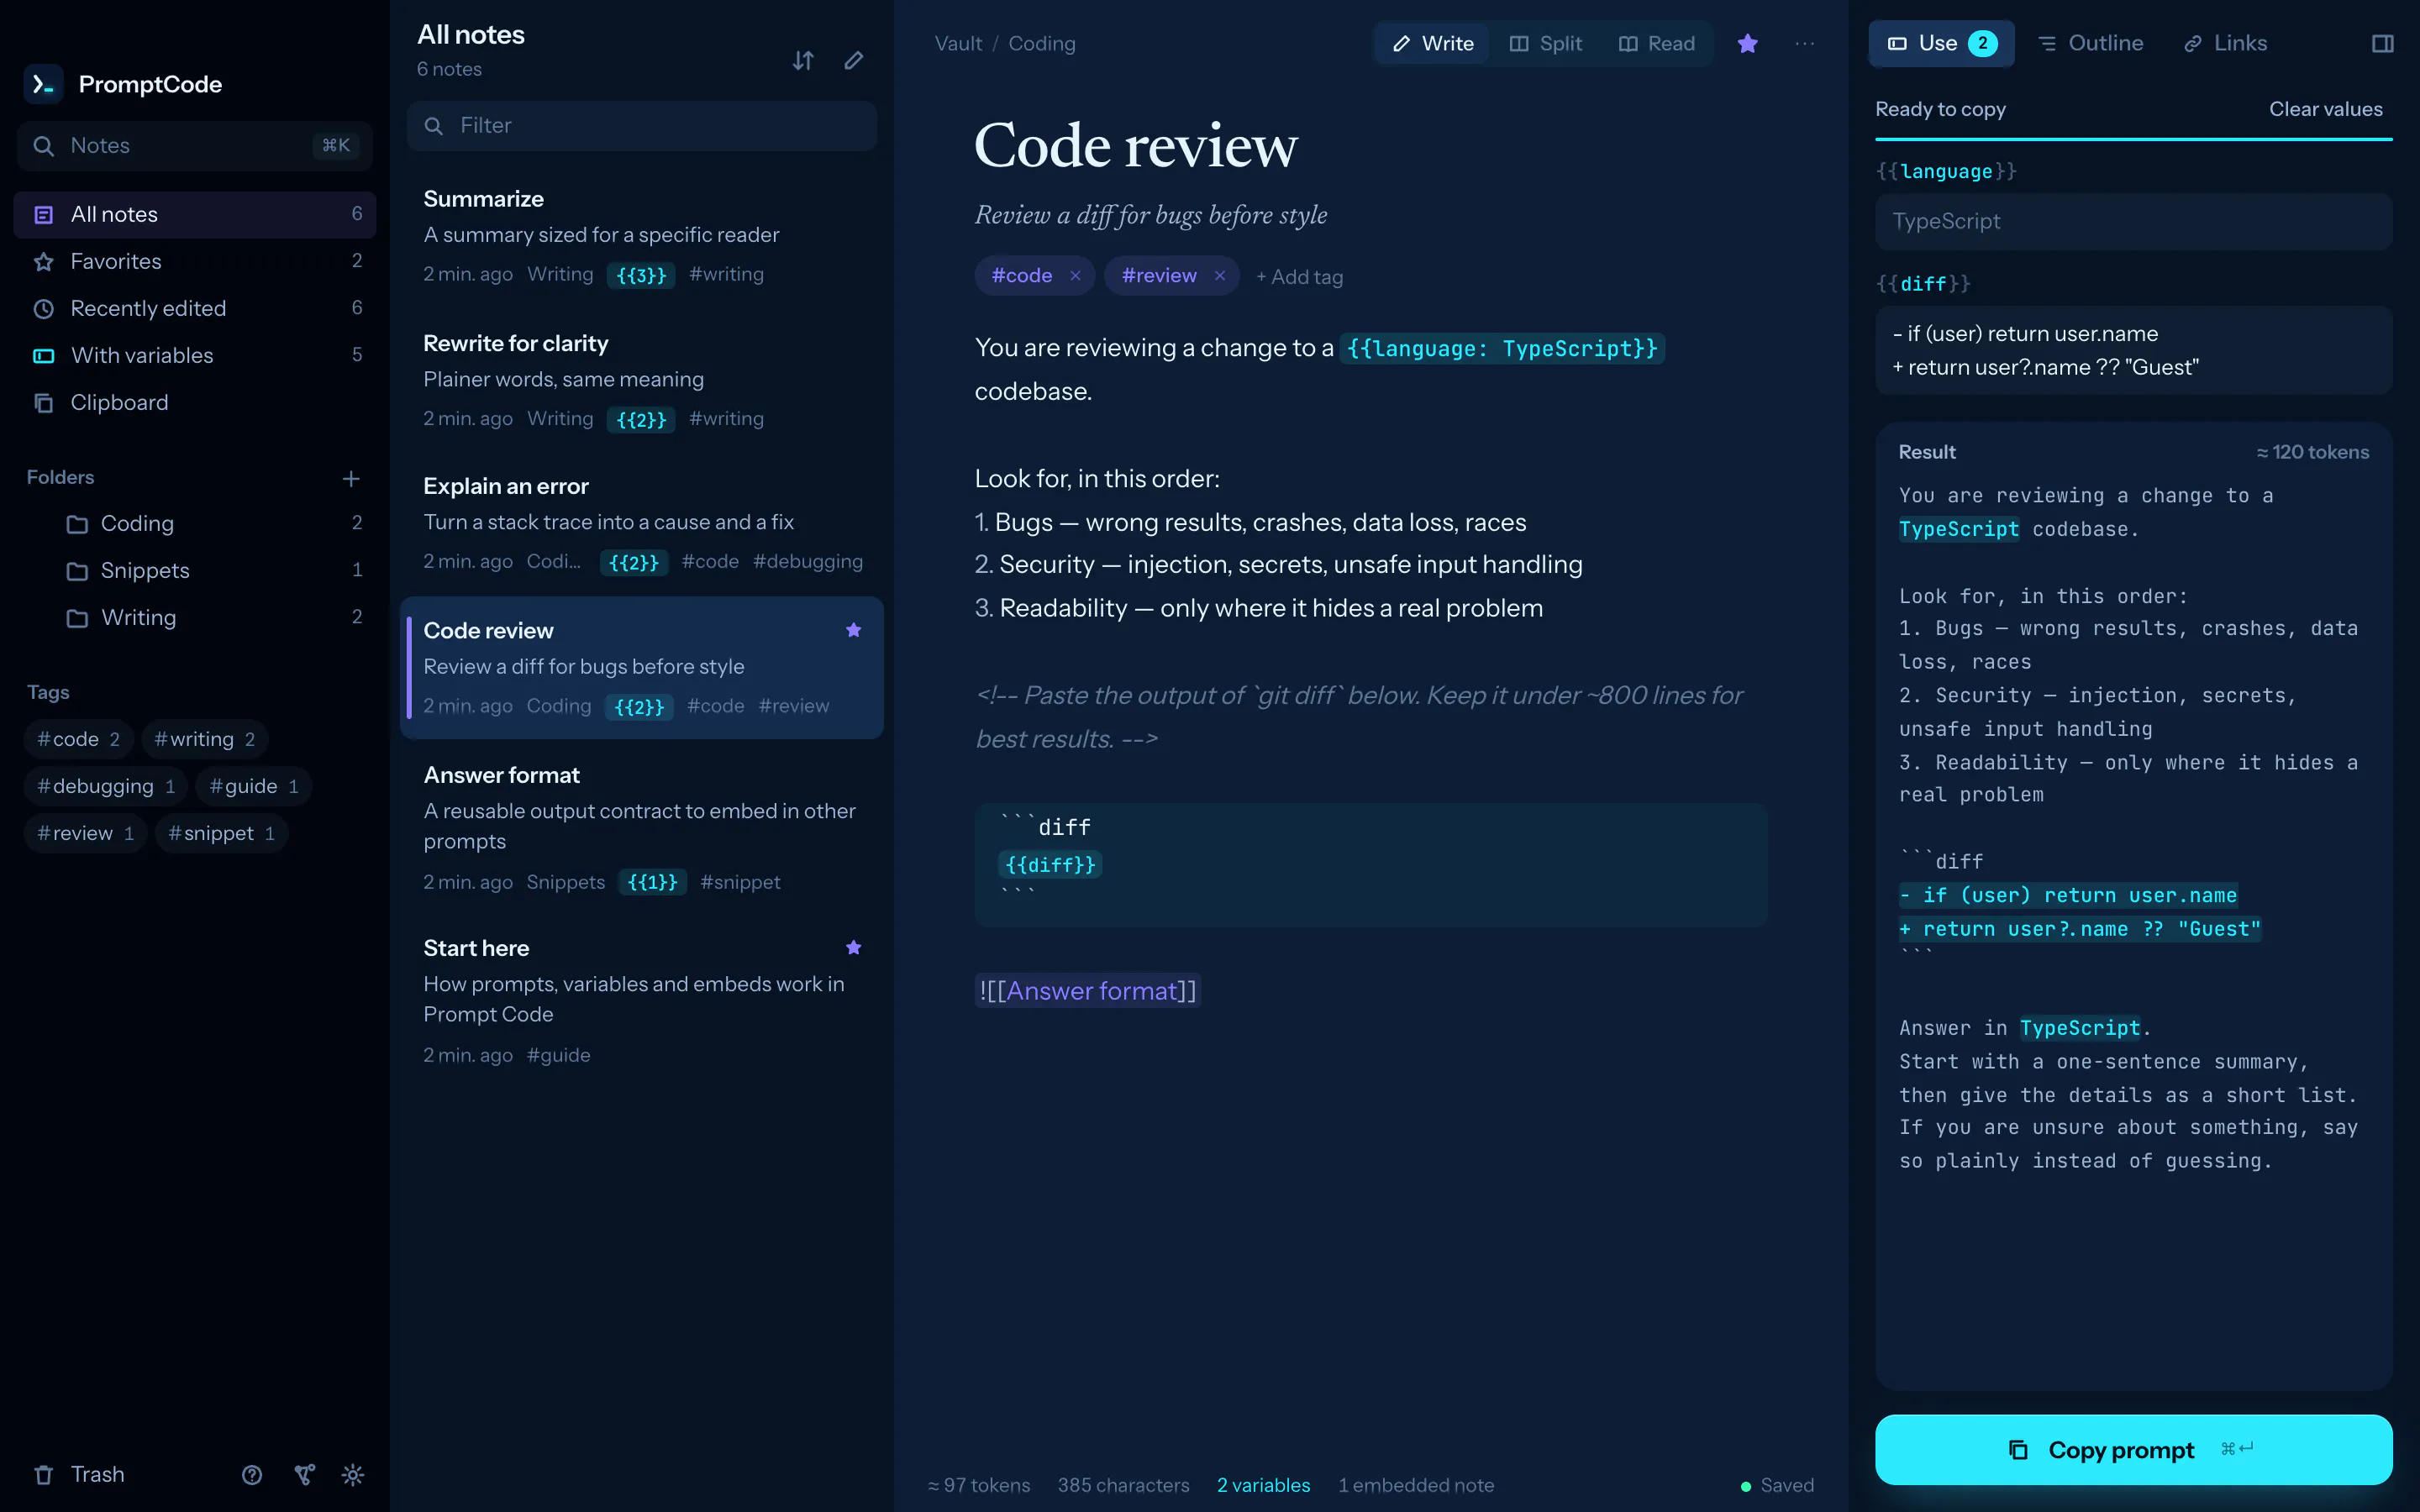This screenshot has width=2420, height=1512.
Task: Open the Snippets folder
Action: 194,570
